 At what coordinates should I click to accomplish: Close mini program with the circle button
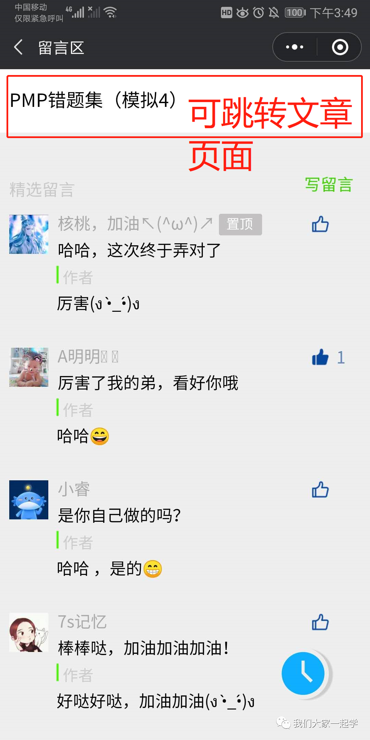tap(340, 47)
